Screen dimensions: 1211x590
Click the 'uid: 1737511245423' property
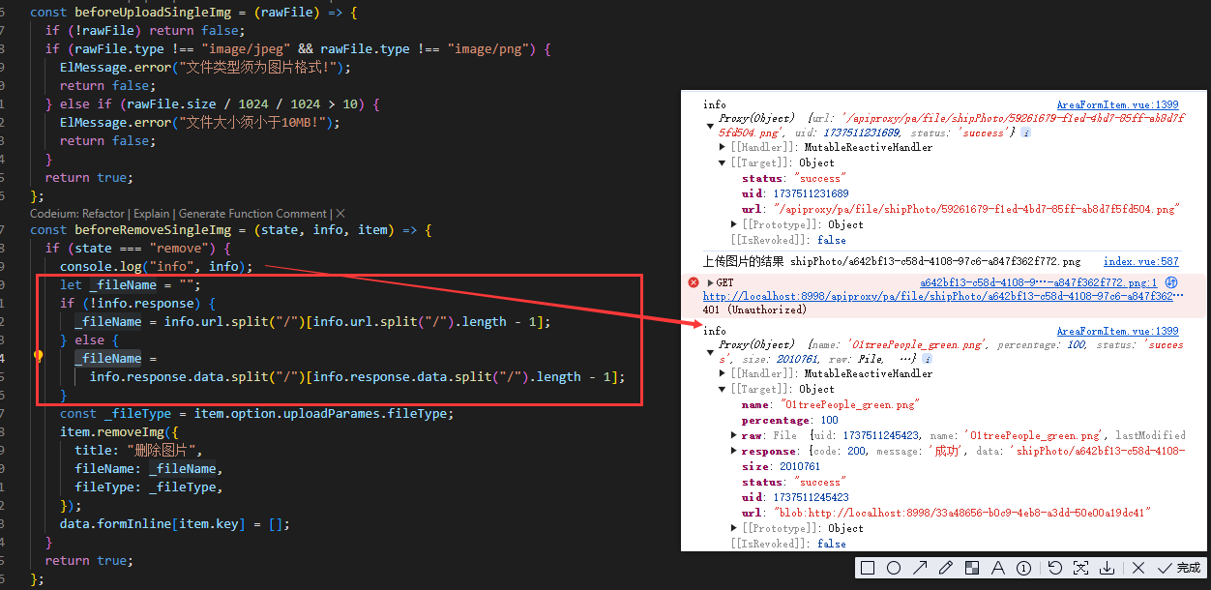click(x=795, y=497)
